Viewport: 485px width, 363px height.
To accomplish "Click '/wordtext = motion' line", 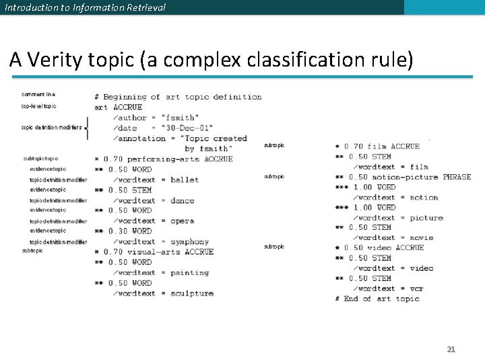I will pos(395,197).
